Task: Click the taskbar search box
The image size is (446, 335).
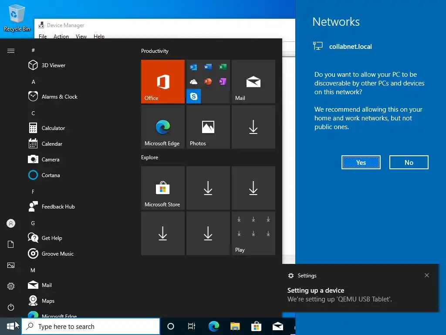Action: tap(91, 326)
